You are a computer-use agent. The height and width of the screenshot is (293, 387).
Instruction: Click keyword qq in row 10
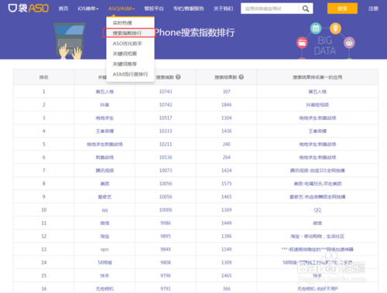click(x=104, y=210)
